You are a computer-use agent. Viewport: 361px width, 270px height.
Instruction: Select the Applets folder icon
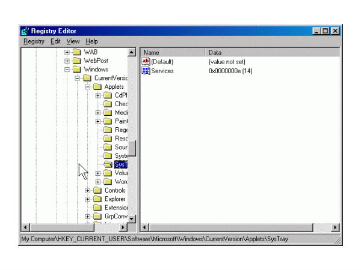tap(97, 87)
